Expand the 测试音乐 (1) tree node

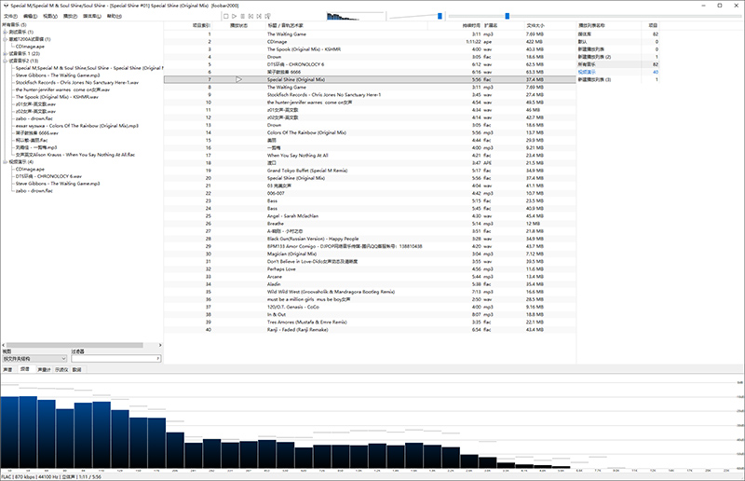(x=6, y=32)
